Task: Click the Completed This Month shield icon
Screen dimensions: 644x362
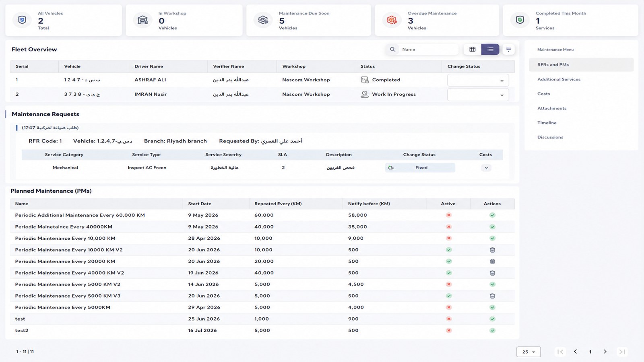Action: coord(520,20)
